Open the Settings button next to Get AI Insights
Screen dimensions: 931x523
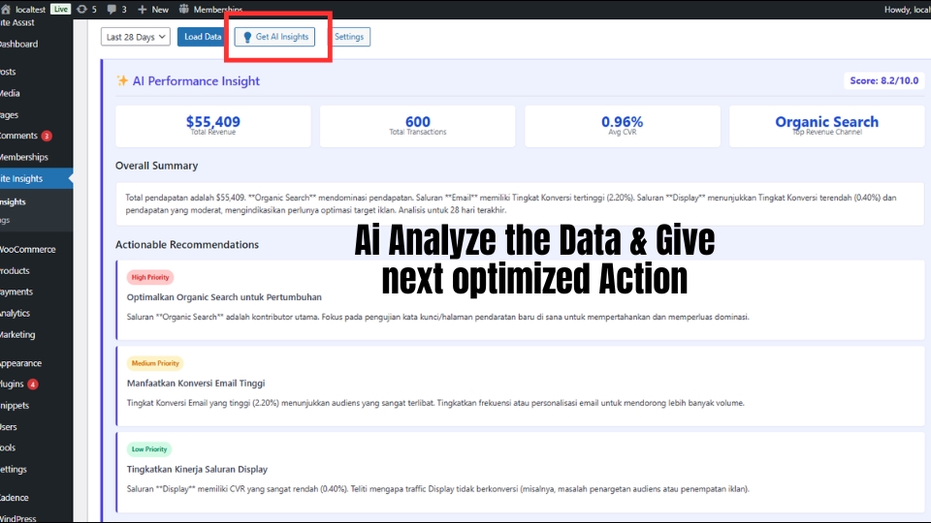pos(349,37)
